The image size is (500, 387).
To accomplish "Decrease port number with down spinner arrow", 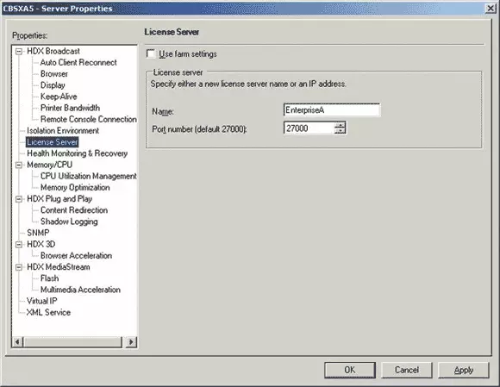I will (341, 131).
